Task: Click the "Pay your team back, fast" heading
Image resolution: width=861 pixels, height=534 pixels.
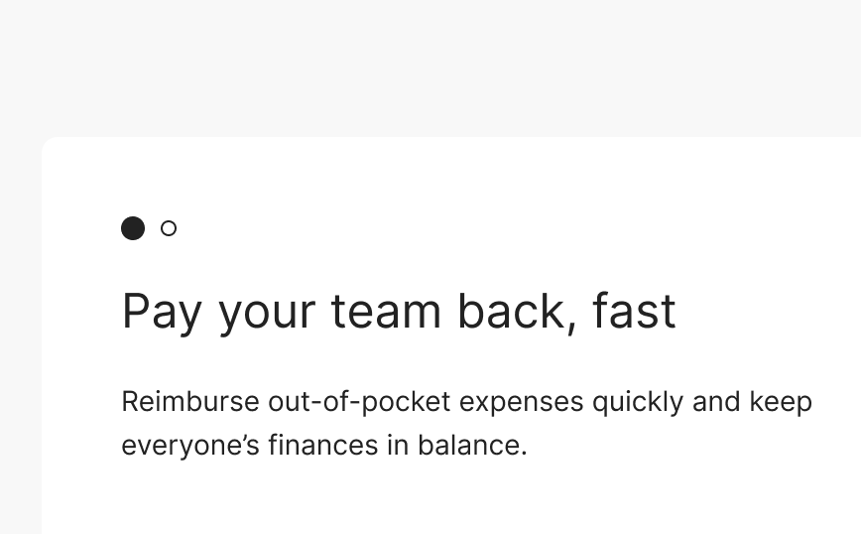Action: click(x=398, y=311)
